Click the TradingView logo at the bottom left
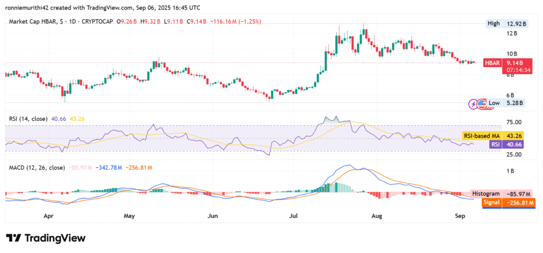 click(x=46, y=238)
